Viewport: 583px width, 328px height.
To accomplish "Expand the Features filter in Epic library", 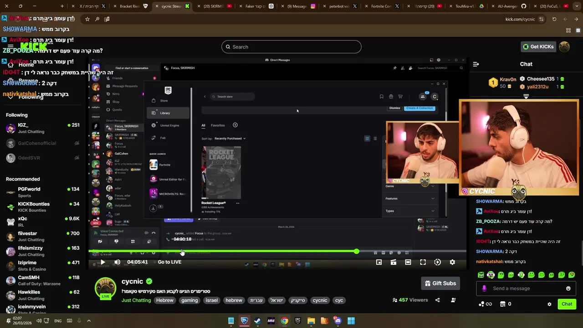I will tap(410, 199).
